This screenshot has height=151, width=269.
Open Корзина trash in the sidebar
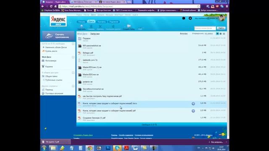coord(49,67)
